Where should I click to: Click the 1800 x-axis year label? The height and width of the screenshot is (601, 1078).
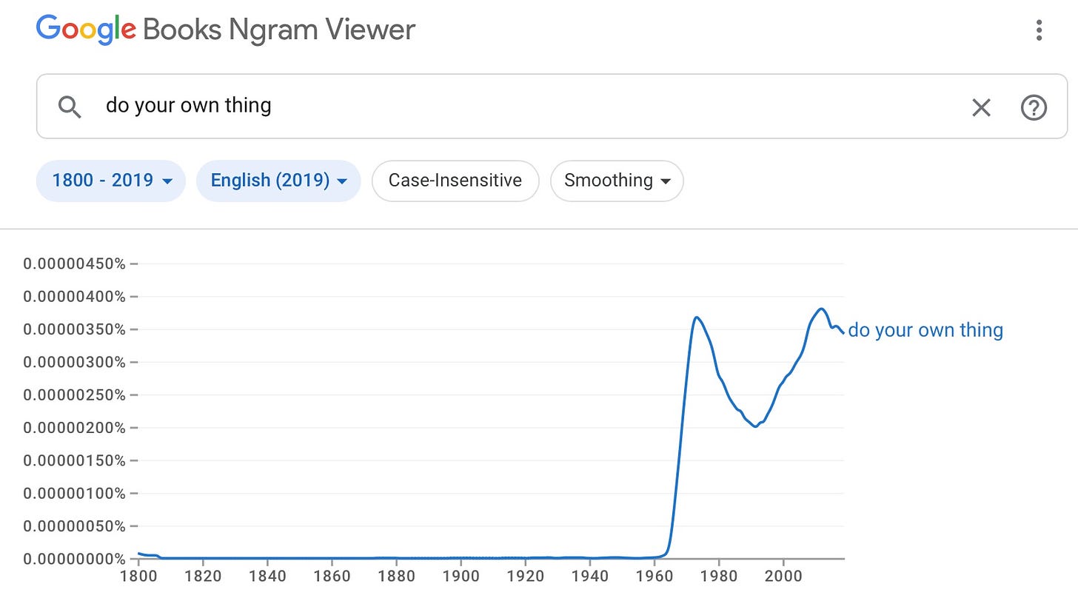coord(138,576)
